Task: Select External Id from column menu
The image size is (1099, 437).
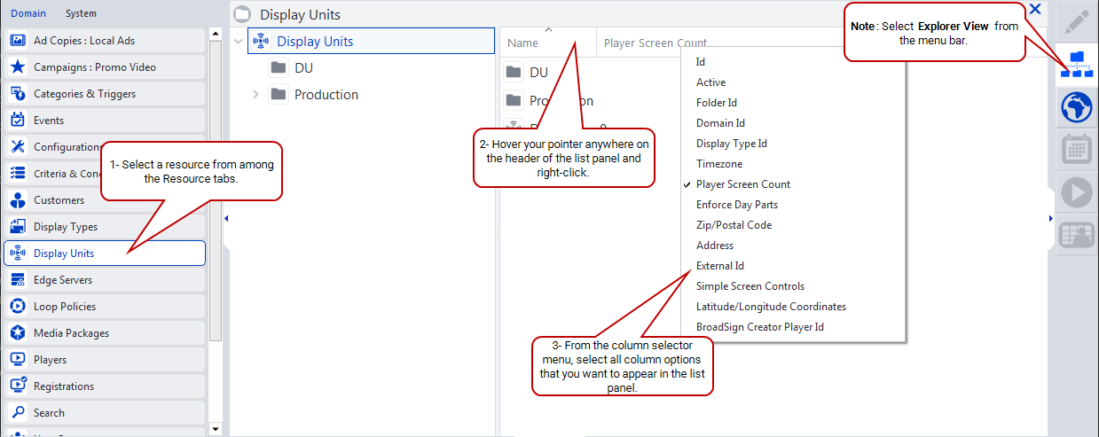Action: pyautogui.click(x=719, y=266)
